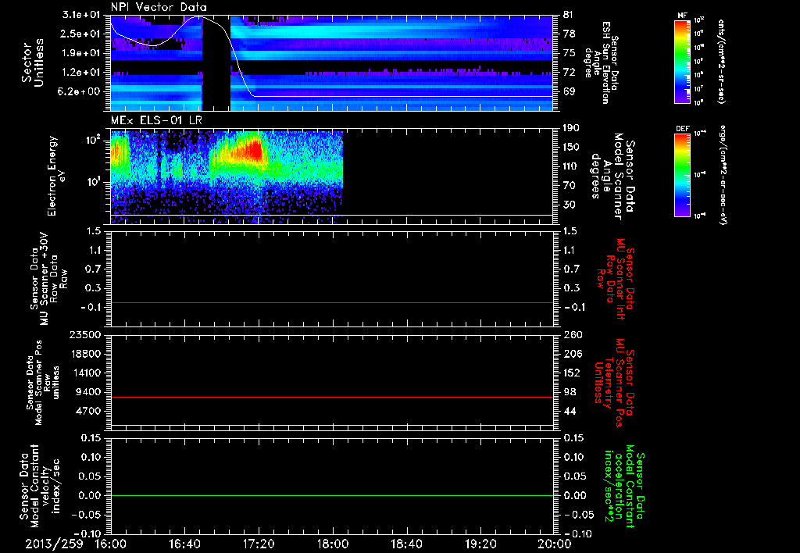The height and width of the screenshot is (553, 800).
Task: Click the 3.1e+01 sector tick value
Action: click(x=80, y=15)
